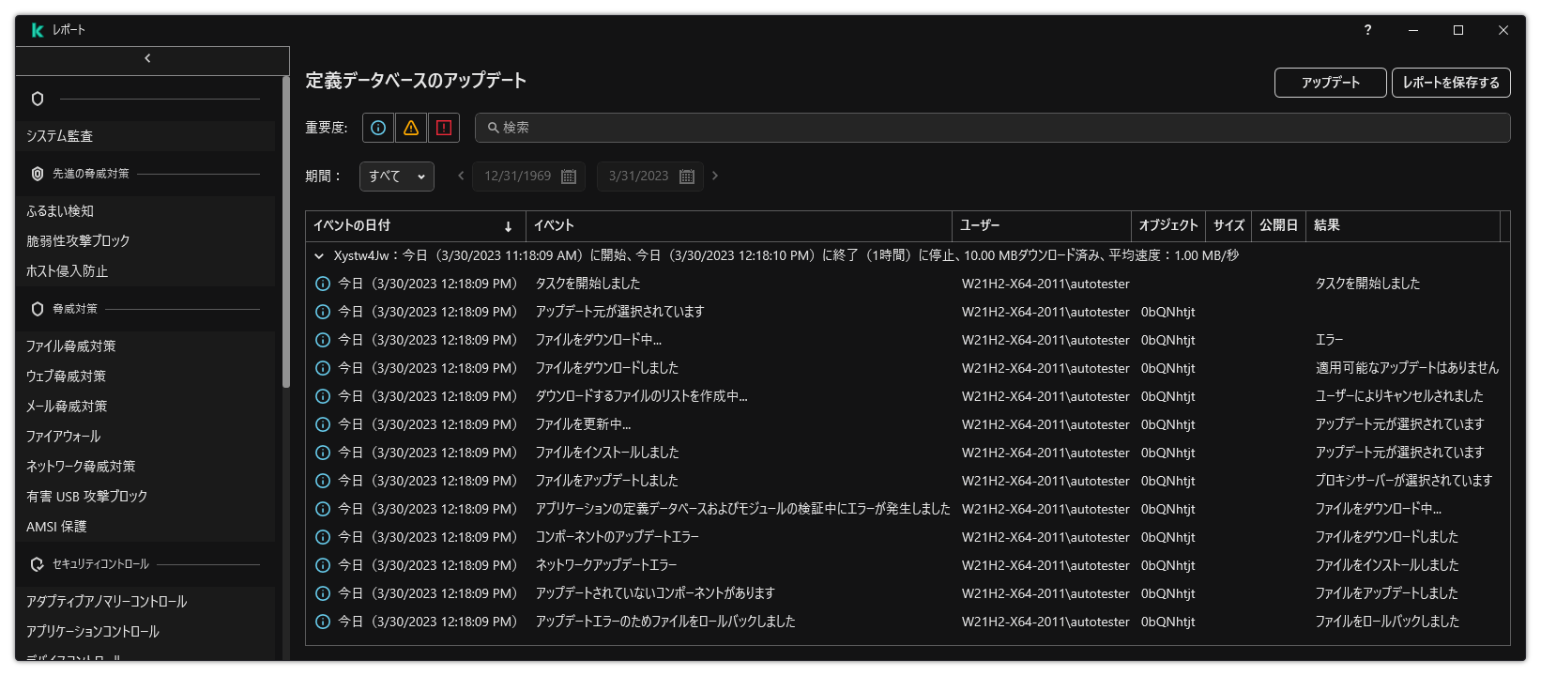Toggle the critical severity filter icon
The image size is (1541, 676).
pyautogui.click(x=444, y=128)
